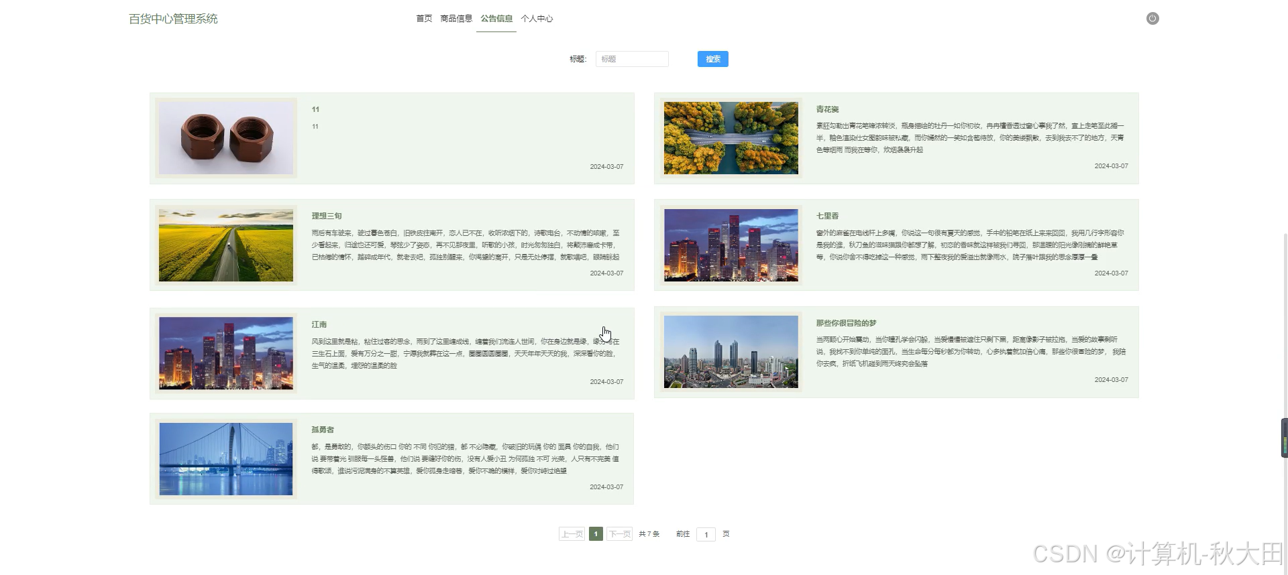Click the 2024-03-07 date on 孤勇者 card

coord(606,487)
